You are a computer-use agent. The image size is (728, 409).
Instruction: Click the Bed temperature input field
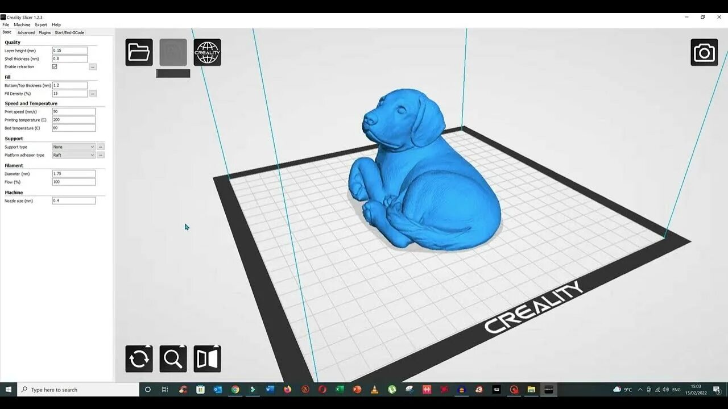coord(74,128)
